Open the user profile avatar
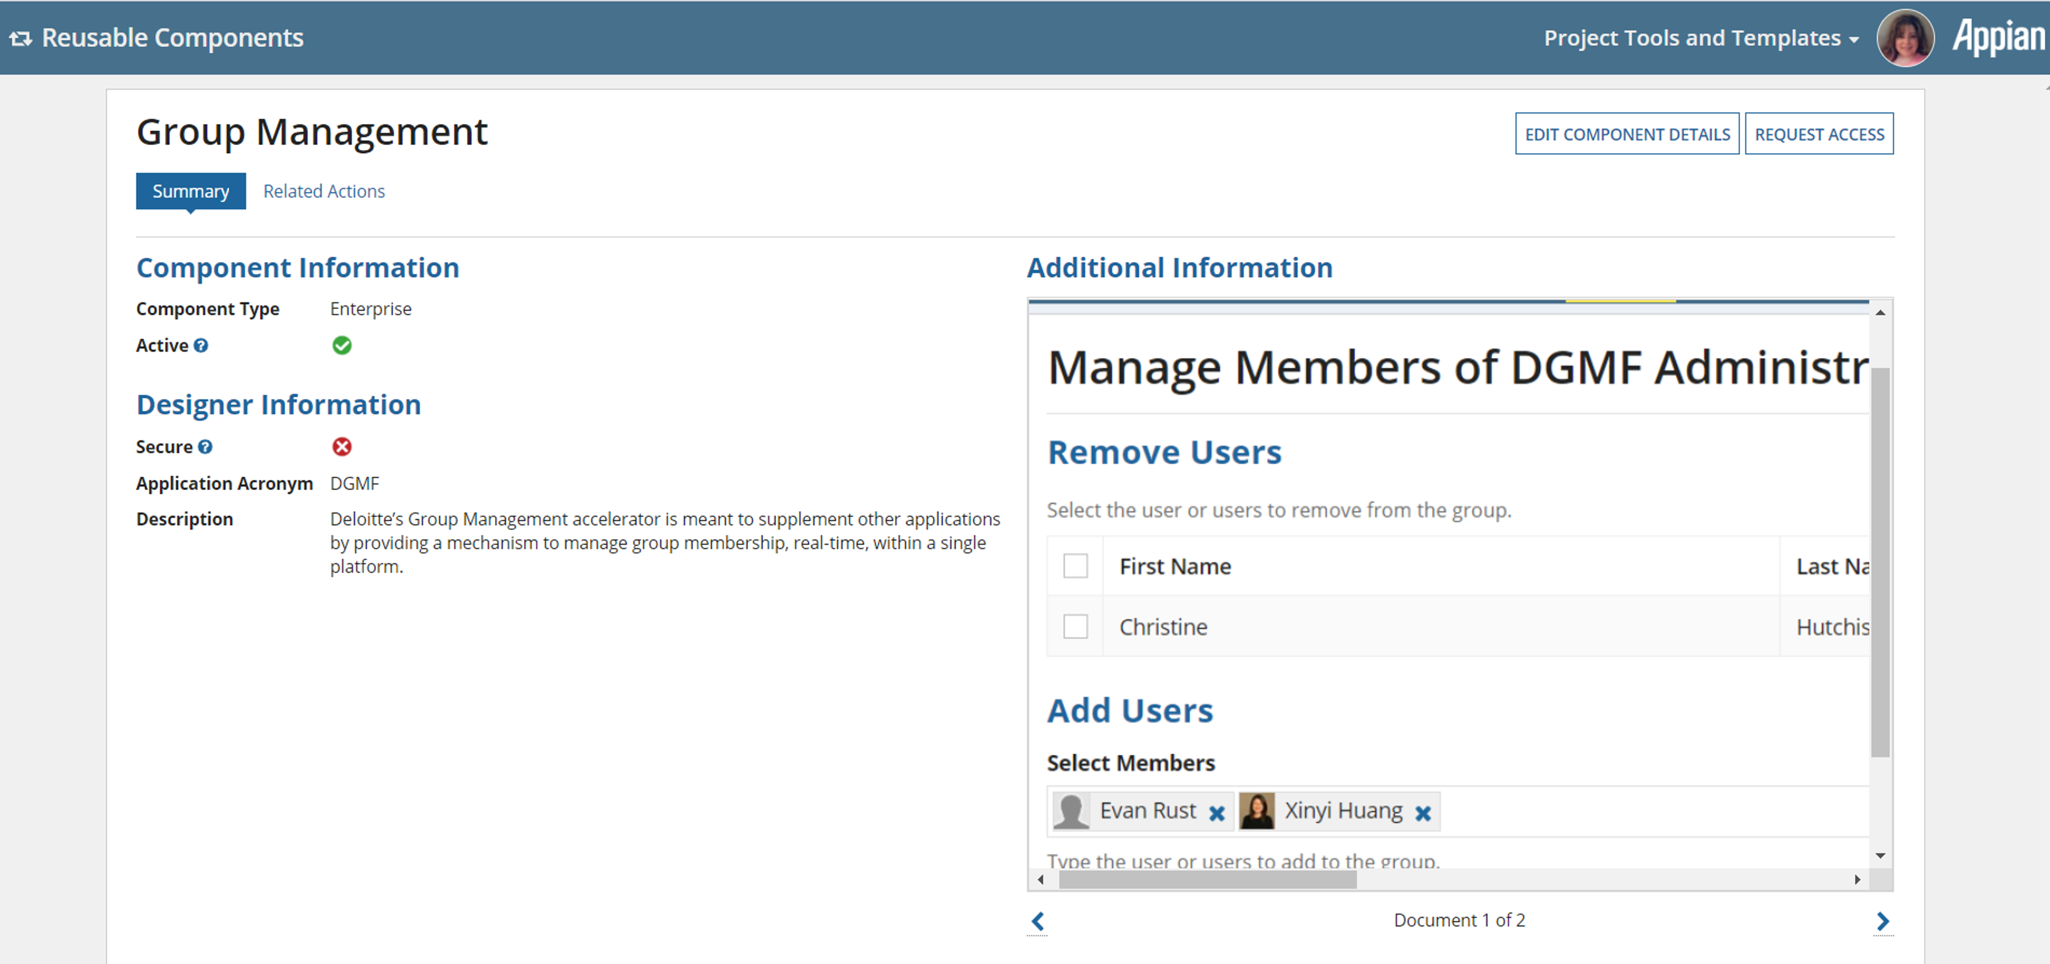The width and height of the screenshot is (2050, 964). (1905, 38)
